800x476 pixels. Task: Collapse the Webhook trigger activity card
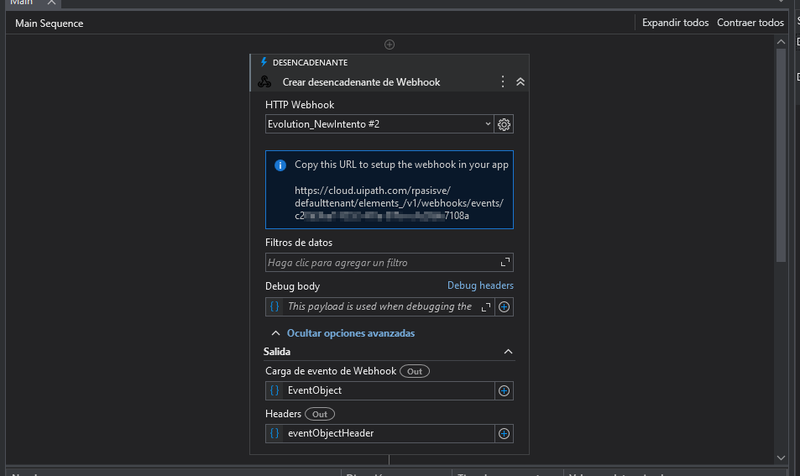pyautogui.click(x=520, y=81)
